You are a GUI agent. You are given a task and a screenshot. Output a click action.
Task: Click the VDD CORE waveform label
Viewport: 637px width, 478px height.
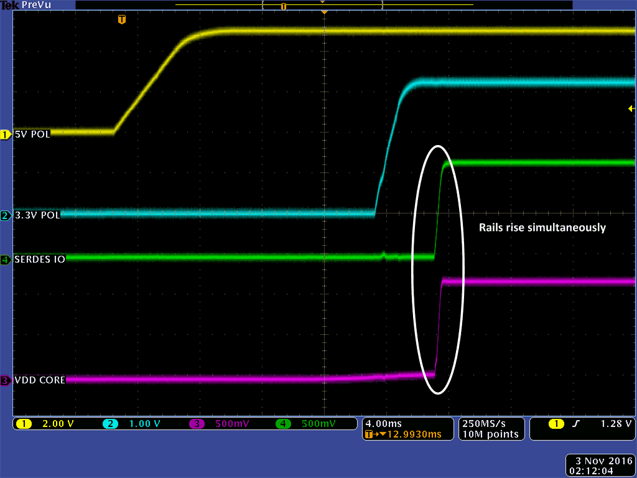point(39,380)
